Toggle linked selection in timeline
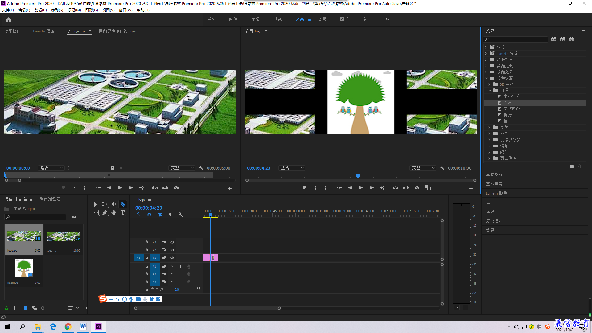This screenshot has height=333, width=592. [160, 215]
